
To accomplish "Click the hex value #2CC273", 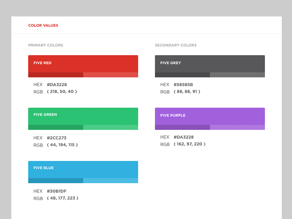I will coord(57,138).
